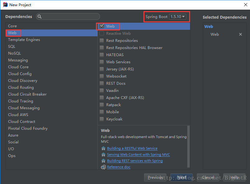Select the Ops category

[52, 156]
